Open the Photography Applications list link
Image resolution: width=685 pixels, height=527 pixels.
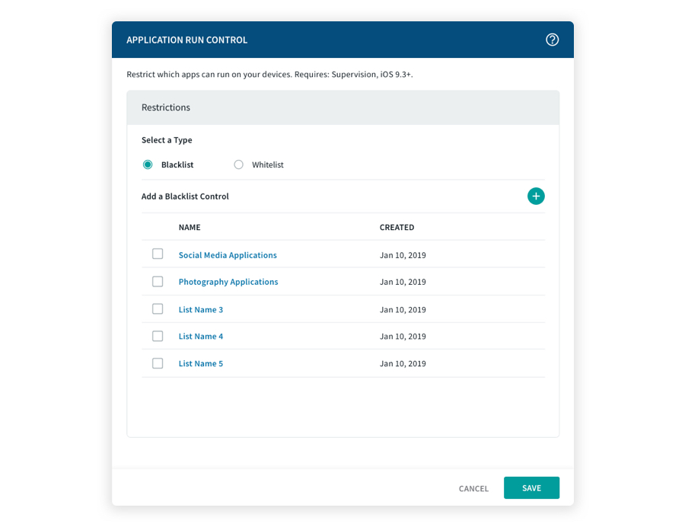(228, 282)
